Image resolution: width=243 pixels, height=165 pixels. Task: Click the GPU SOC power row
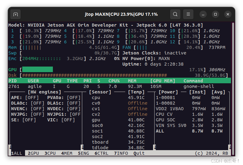(x=189, y=120)
